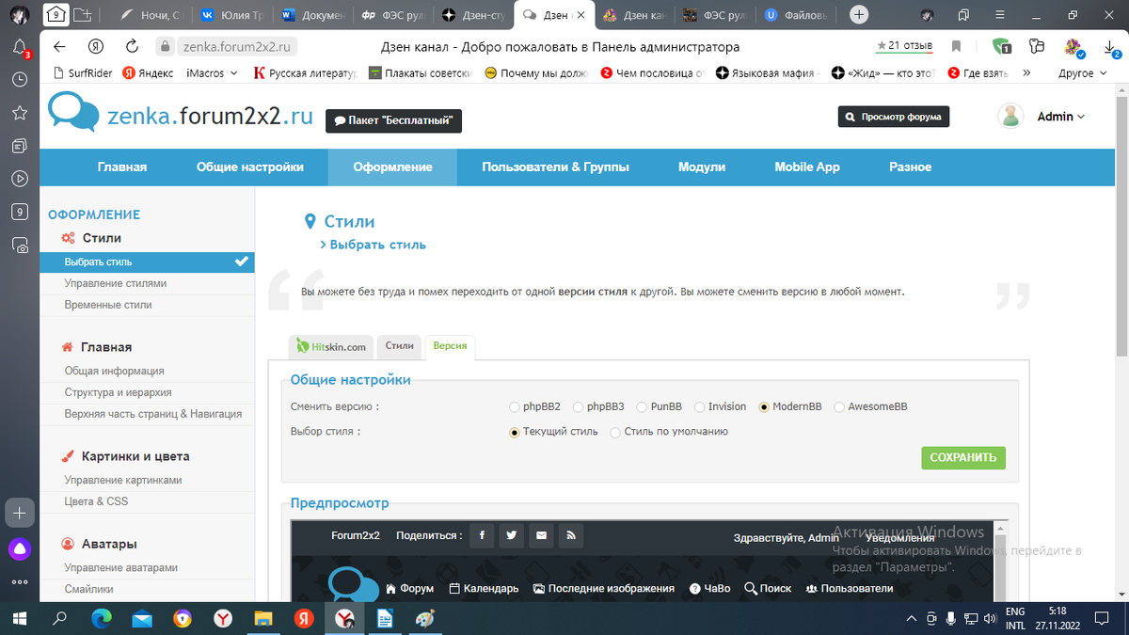Viewport: 1129px width, 635px height.
Task: Open Paint app from taskbar
Action: [x=424, y=618]
